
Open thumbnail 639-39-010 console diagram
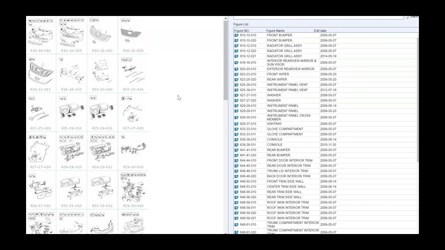(133, 191)
